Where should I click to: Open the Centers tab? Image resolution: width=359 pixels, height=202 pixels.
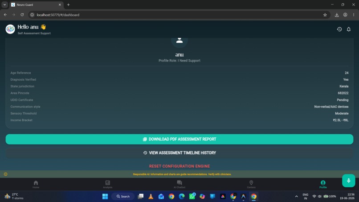point(251,184)
